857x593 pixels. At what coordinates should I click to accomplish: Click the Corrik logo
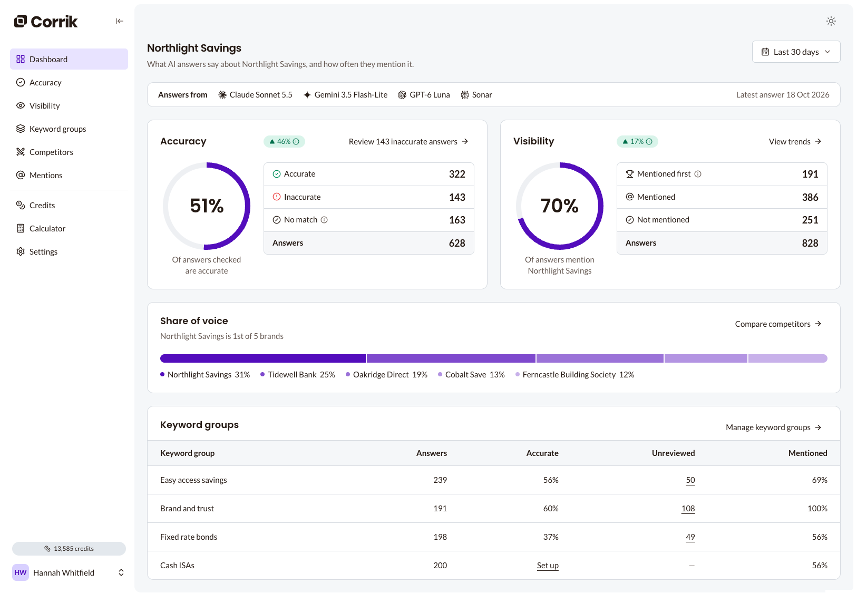46,21
